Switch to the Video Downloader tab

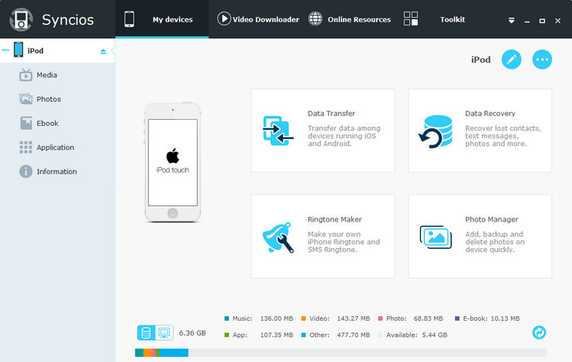(258, 19)
